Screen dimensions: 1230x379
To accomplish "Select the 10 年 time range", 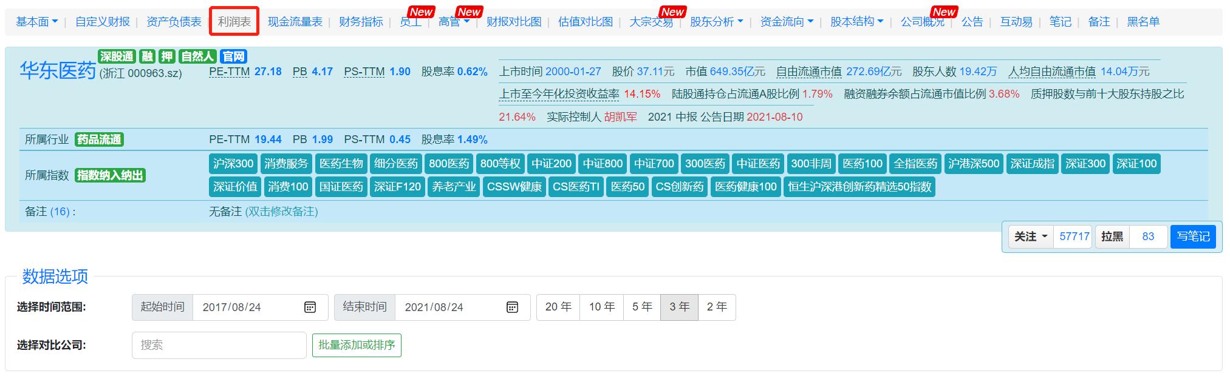I will tap(601, 307).
